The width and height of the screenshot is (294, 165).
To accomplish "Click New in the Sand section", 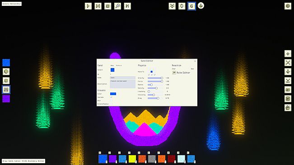I will point(112,65).
